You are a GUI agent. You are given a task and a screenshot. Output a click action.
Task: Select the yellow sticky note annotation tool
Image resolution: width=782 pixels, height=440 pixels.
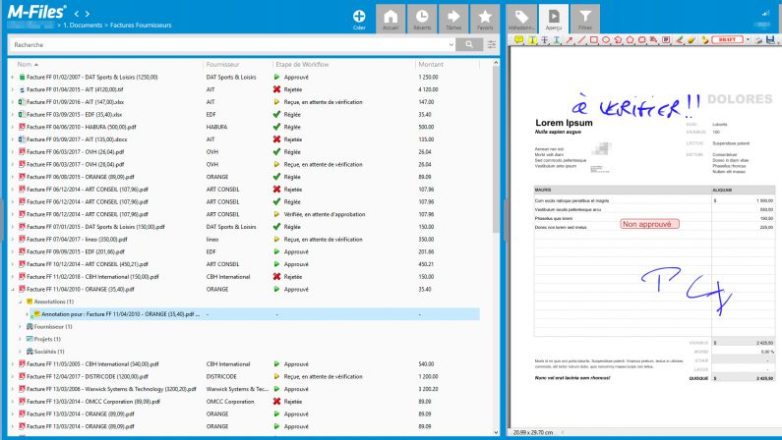tap(519, 40)
